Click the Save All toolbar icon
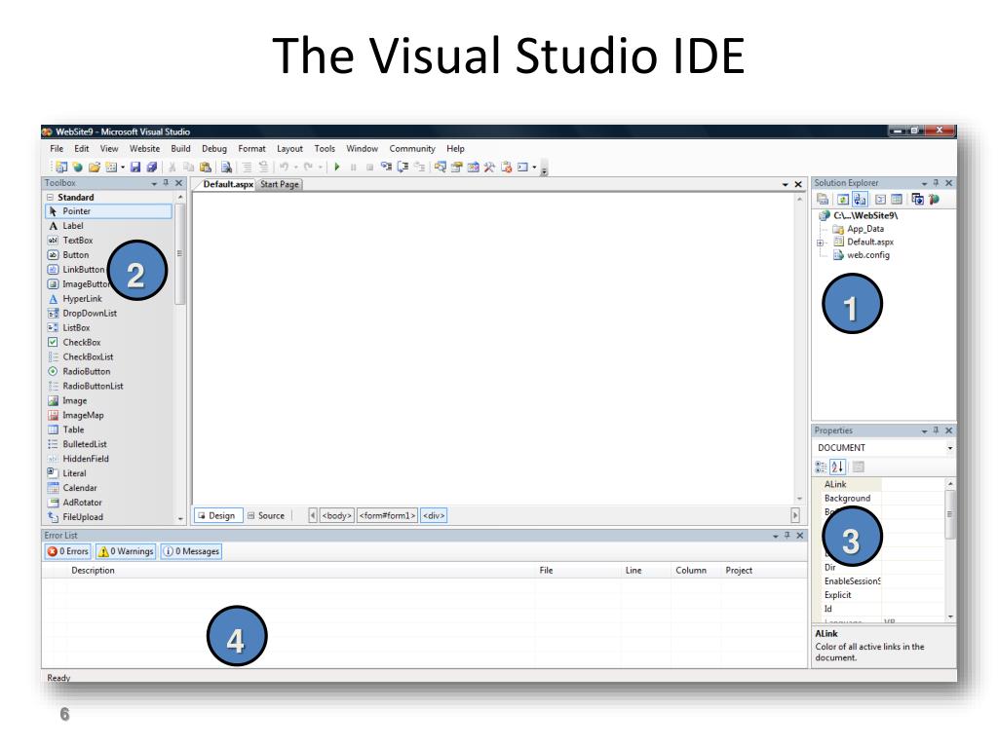The height and width of the screenshot is (748, 998). pyautogui.click(x=151, y=168)
